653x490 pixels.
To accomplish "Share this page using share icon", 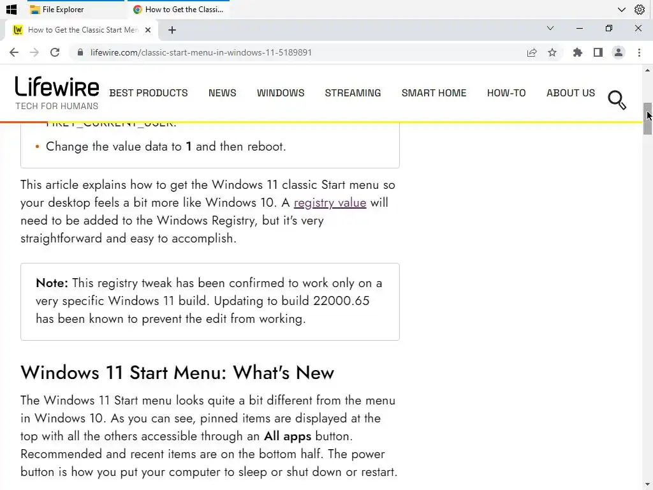I will click(532, 52).
